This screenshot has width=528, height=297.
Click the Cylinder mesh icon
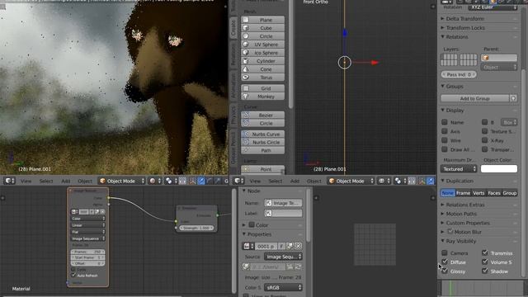click(x=246, y=61)
